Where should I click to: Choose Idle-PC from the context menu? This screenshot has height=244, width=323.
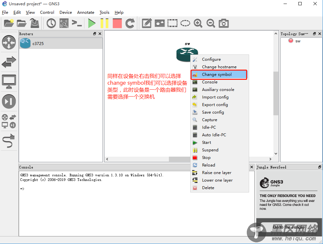[219, 127]
